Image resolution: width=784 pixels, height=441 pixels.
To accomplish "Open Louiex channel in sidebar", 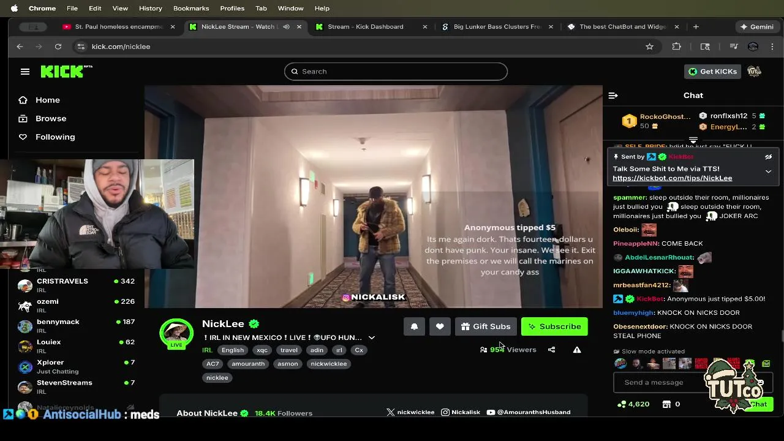I will [x=76, y=345].
